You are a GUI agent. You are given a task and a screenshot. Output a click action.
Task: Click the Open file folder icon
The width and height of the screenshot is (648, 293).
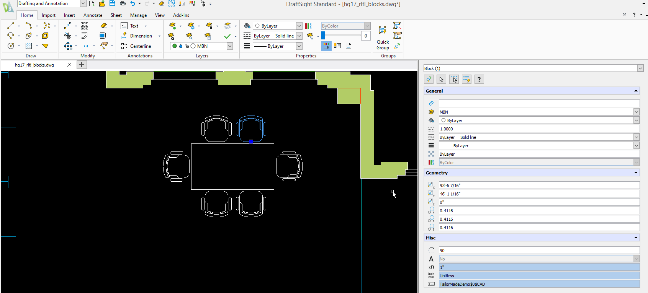tap(102, 3)
